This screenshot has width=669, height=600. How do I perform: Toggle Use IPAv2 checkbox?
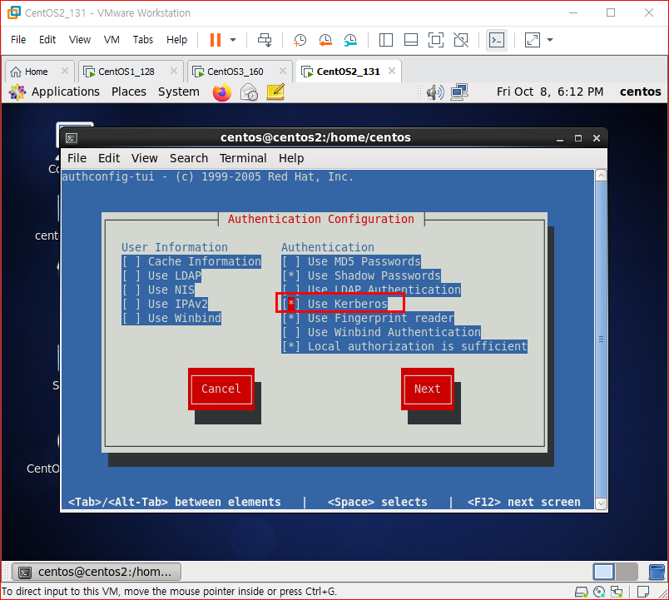pyautogui.click(x=165, y=304)
